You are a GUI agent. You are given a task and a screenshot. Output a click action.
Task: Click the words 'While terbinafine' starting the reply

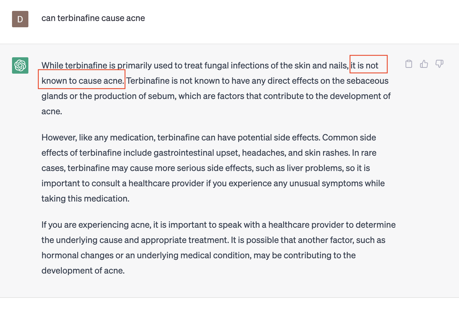coord(74,65)
